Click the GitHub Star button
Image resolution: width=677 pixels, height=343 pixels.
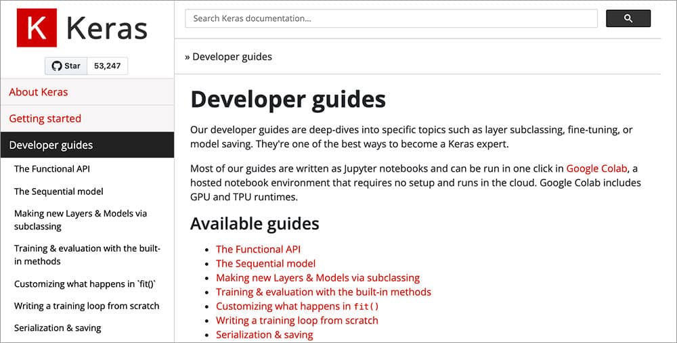click(x=66, y=66)
